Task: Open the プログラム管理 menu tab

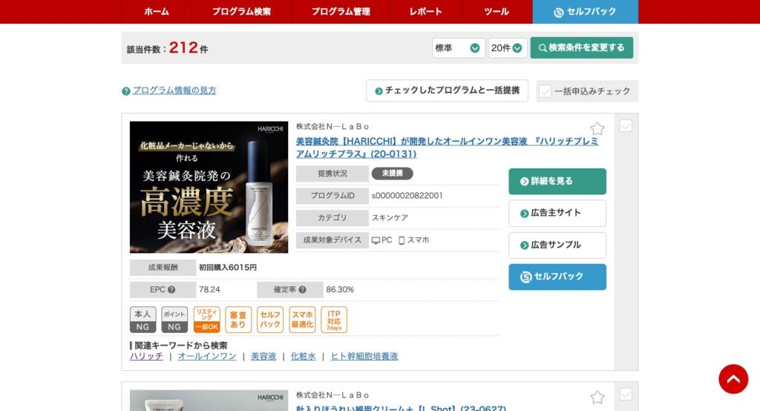Action: pos(340,12)
